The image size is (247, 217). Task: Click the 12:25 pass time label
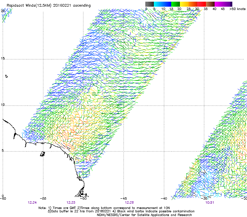click(x=71, y=203)
